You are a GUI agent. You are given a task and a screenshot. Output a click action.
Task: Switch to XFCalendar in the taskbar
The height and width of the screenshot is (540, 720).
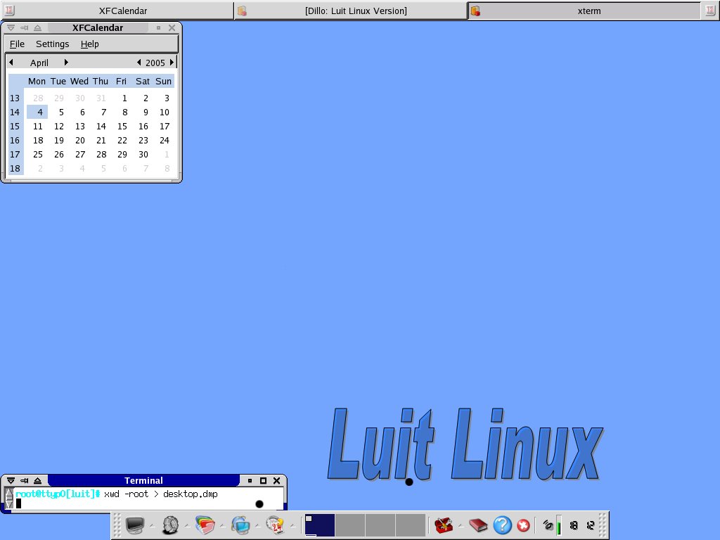(117, 11)
